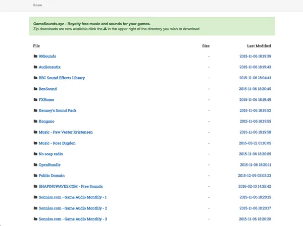Click the File column header
This screenshot has width=303, height=226.
pyautogui.click(x=36, y=46)
